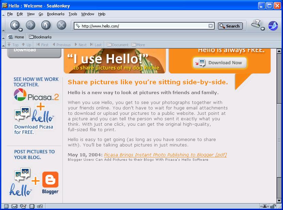Click the text "Share pictures like you're sitting side-by-side."
The width and height of the screenshot is (283, 210).
coord(148,82)
